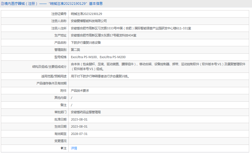Select expiry date 2028-07-31
252x153 pixels.
[79, 134]
